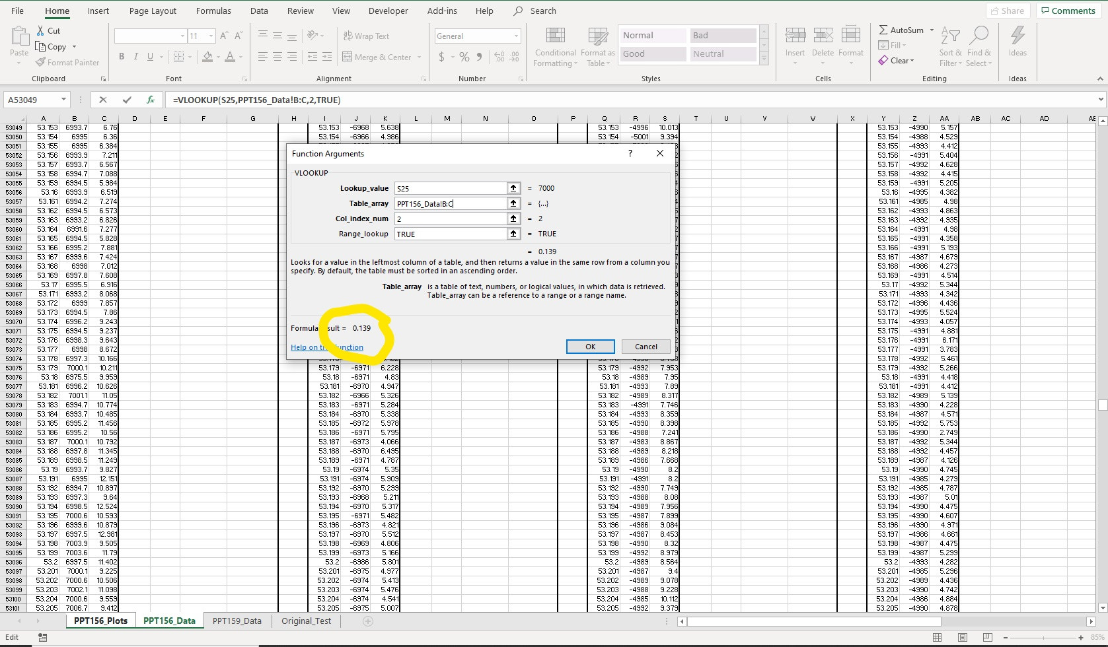Click AutoSum sigma icon
Viewport: 1108px width, 647px height.
883,30
